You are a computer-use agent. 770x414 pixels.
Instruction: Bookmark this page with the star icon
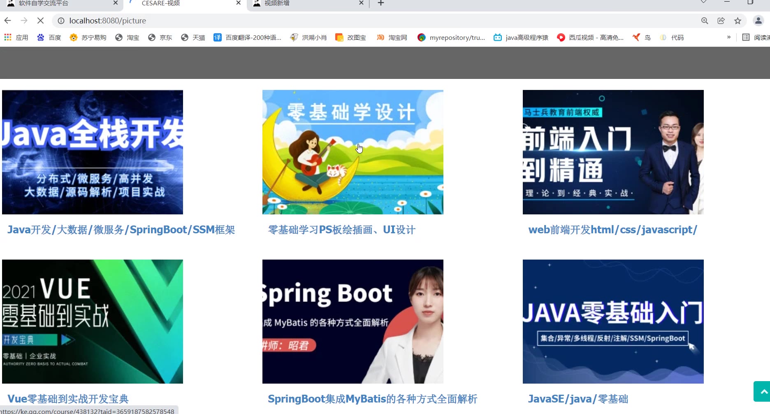pos(738,21)
